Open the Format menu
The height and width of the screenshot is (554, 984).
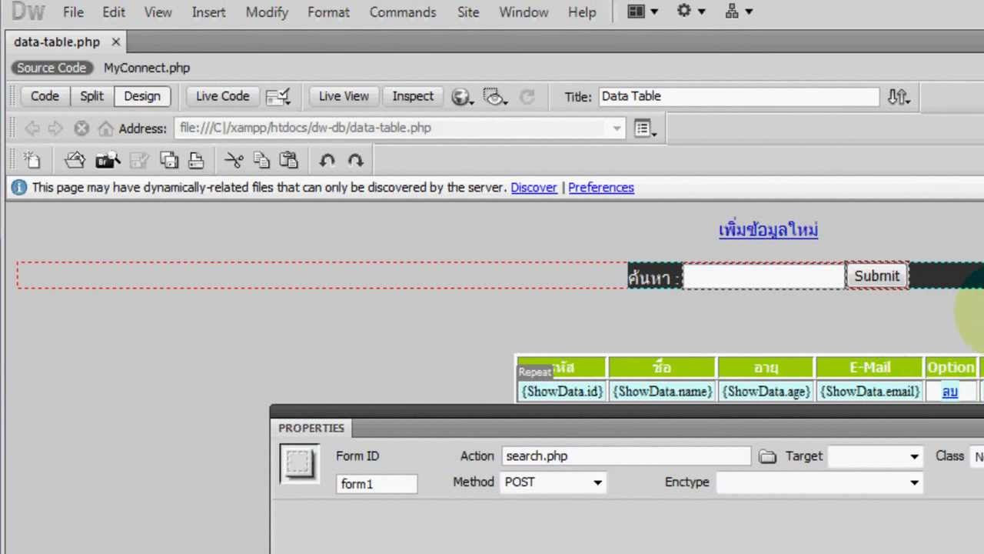328,12
